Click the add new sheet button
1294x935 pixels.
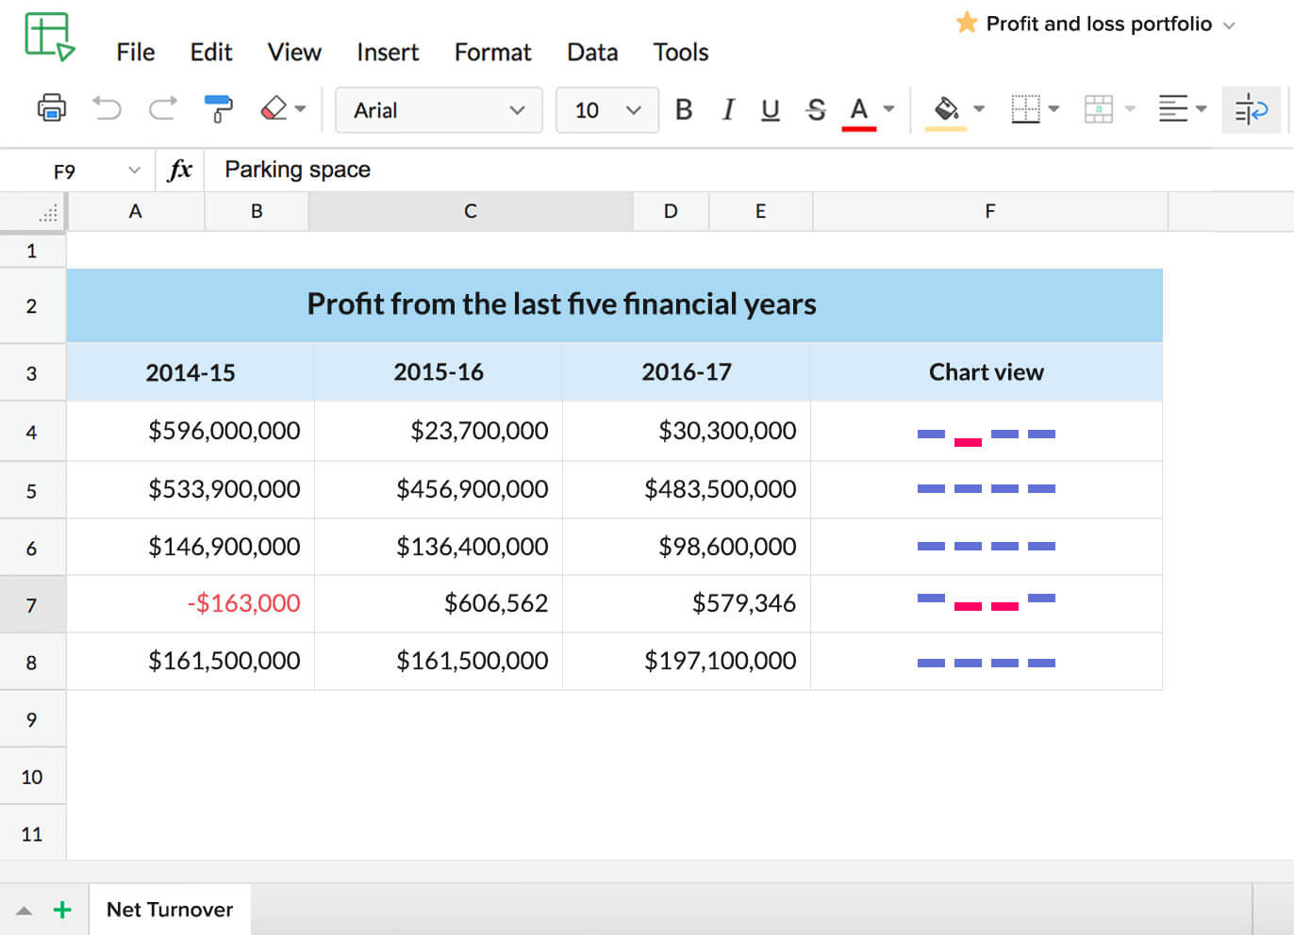(x=62, y=910)
